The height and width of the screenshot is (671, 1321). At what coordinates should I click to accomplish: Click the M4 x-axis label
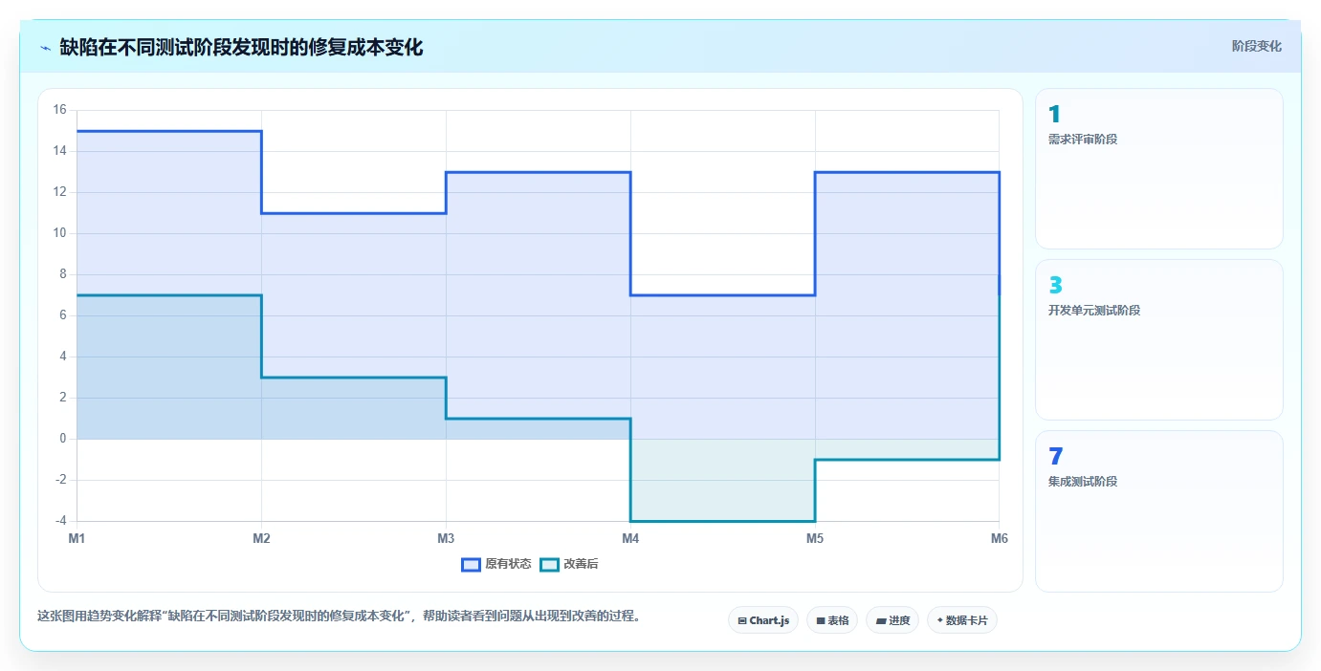pos(630,538)
